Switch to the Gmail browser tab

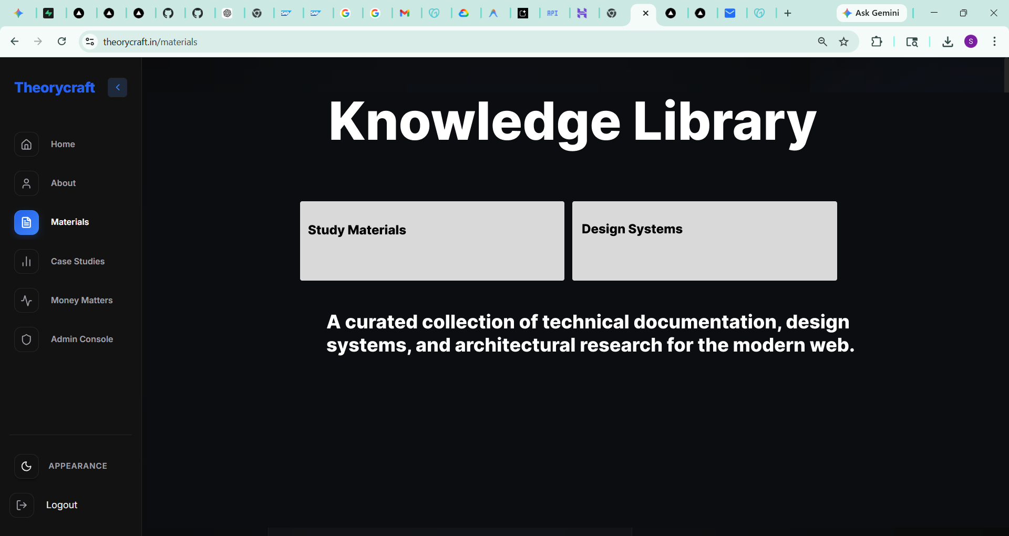(405, 13)
